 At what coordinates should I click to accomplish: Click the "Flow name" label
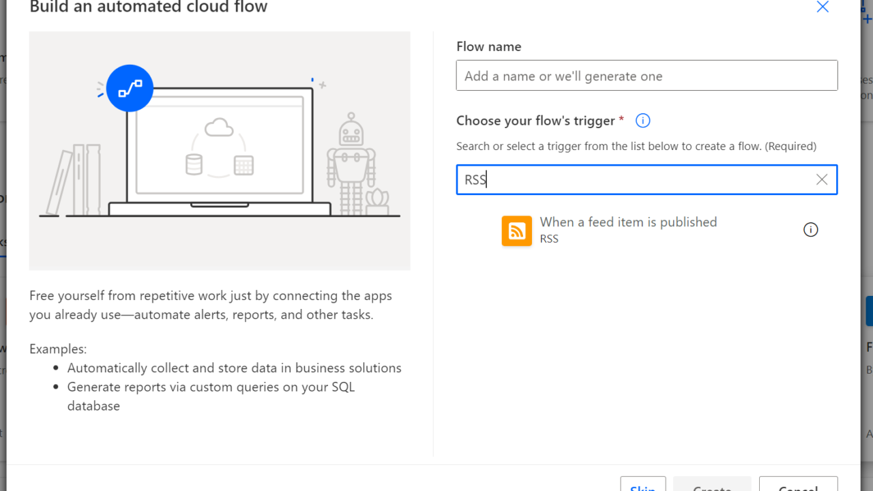[488, 46]
